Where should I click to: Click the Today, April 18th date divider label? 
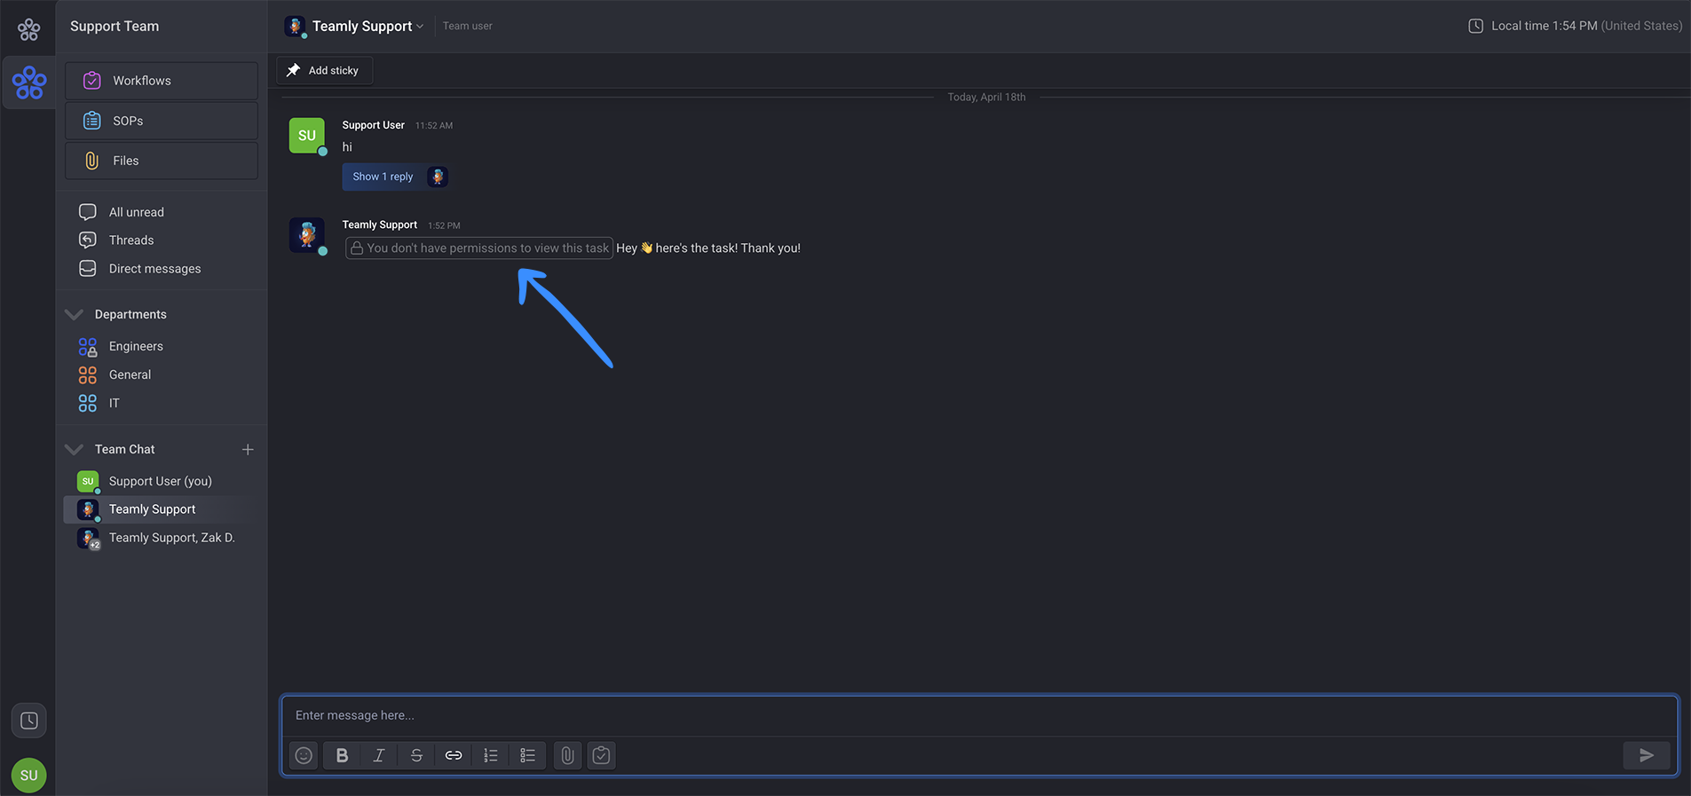(986, 98)
